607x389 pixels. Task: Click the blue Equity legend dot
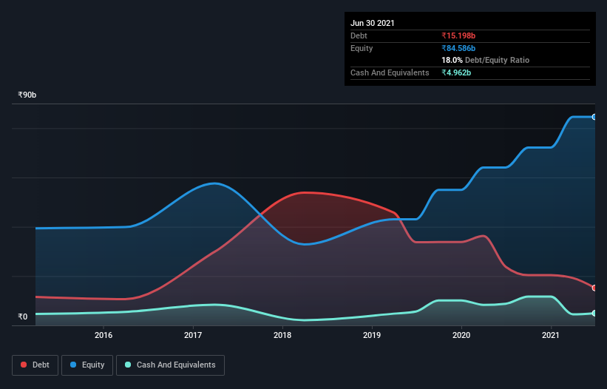[73, 365]
